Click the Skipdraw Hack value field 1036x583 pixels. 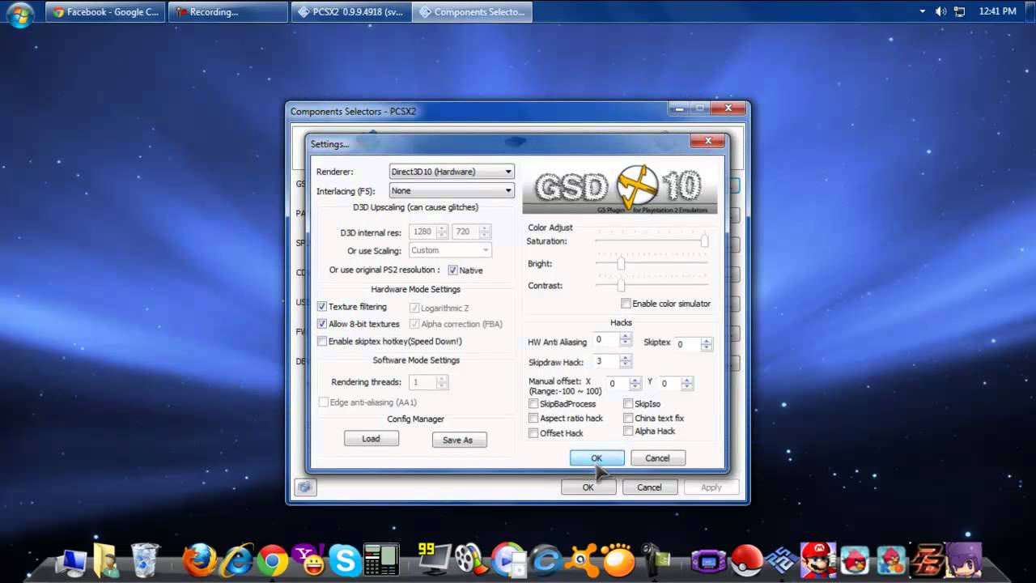[606, 361]
